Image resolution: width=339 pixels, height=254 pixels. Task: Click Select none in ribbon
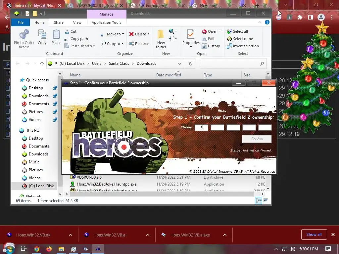tap(240, 39)
